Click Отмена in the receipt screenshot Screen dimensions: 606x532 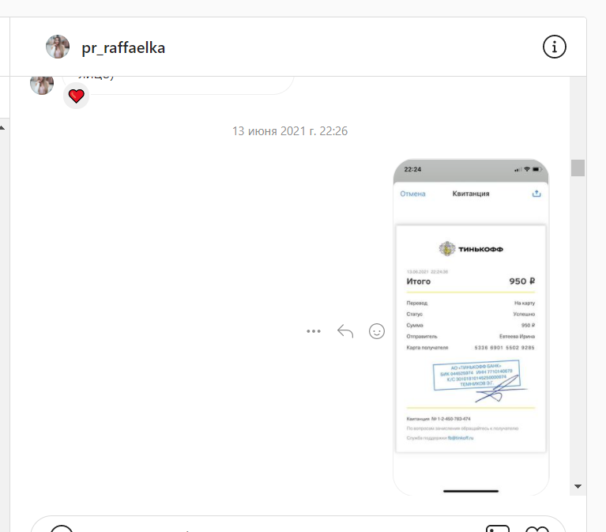412,194
